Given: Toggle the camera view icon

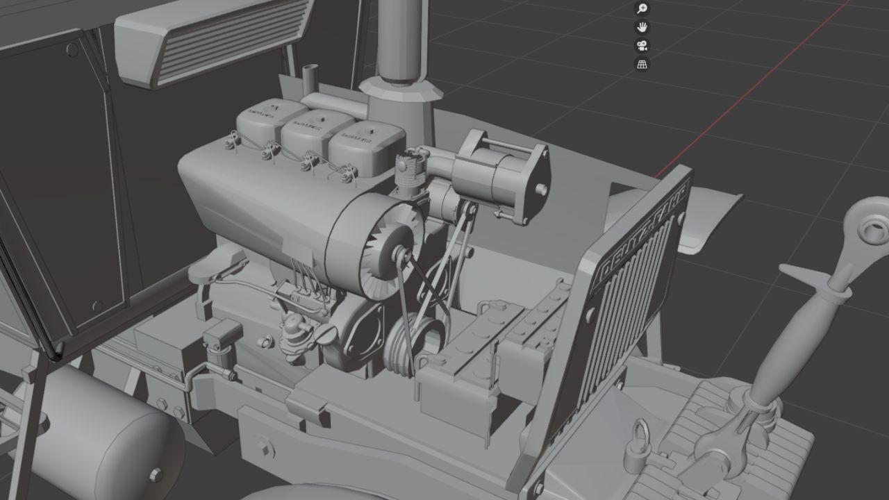Looking at the screenshot, I should [x=642, y=46].
